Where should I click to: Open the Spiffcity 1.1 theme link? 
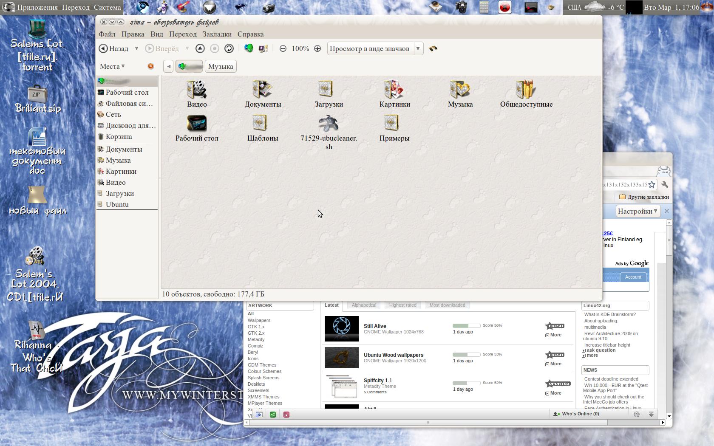pyautogui.click(x=378, y=380)
